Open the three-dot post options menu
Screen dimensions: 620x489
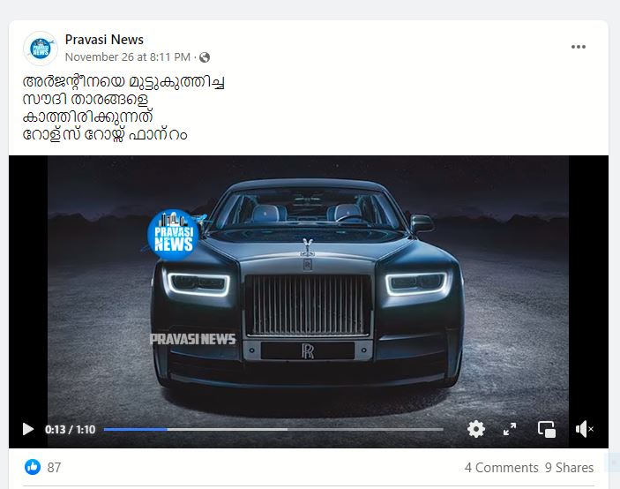578,47
